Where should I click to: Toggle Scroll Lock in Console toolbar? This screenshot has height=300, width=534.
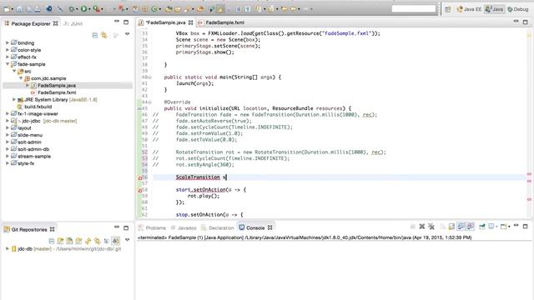pyautogui.click(x=451, y=227)
